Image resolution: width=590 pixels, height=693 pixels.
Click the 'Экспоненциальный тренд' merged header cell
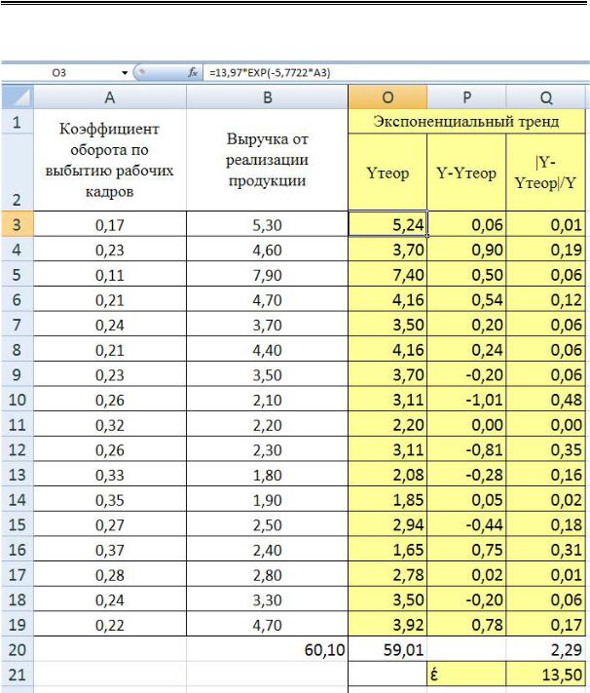pos(466,121)
